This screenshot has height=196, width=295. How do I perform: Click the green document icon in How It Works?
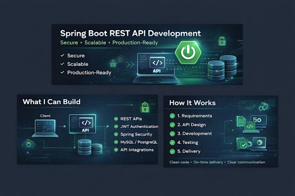coord(241,121)
